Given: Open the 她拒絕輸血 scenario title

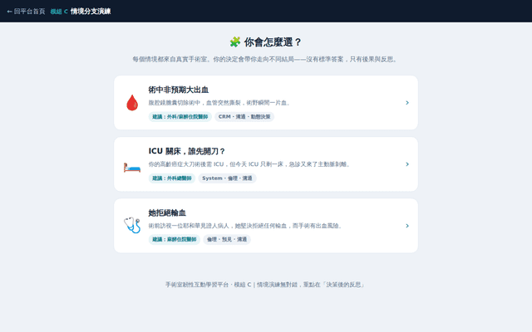Looking at the screenshot, I should [x=167, y=212].
